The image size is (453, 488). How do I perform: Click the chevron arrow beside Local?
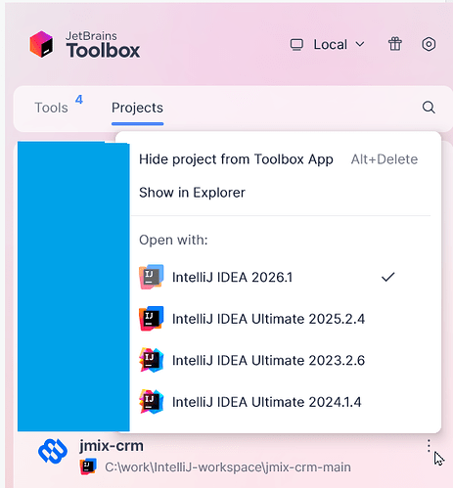(x=360, y=44)
